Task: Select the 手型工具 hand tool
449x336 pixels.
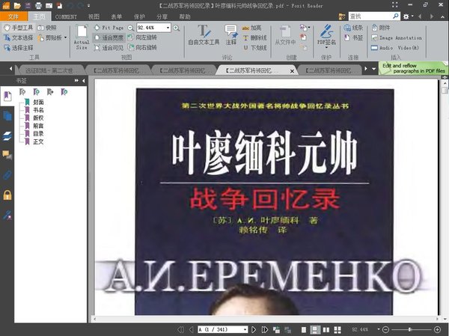Action: coord(18,28)
